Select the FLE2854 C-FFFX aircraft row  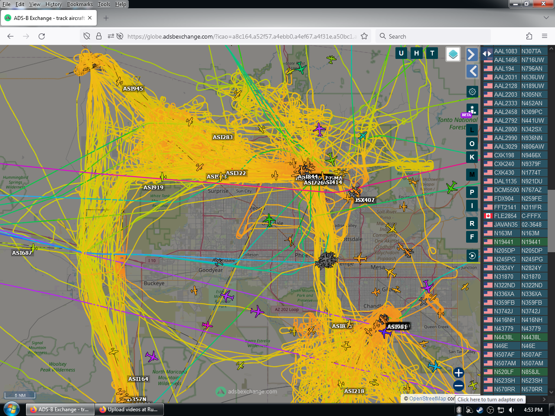[516, 216]
